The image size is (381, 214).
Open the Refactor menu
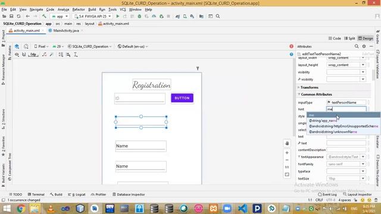(x=79, y=10)
